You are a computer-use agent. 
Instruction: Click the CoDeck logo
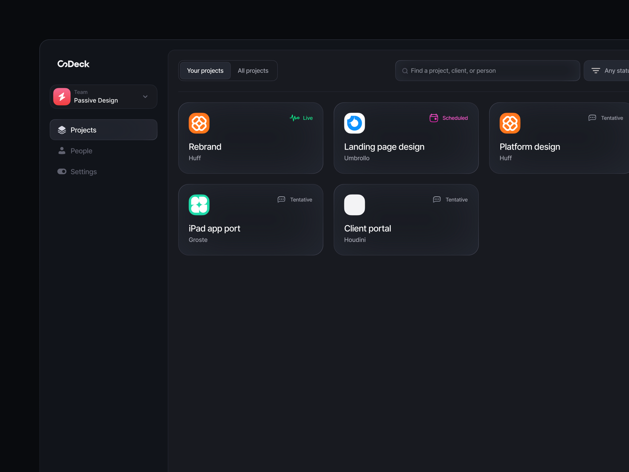point(73,64)
